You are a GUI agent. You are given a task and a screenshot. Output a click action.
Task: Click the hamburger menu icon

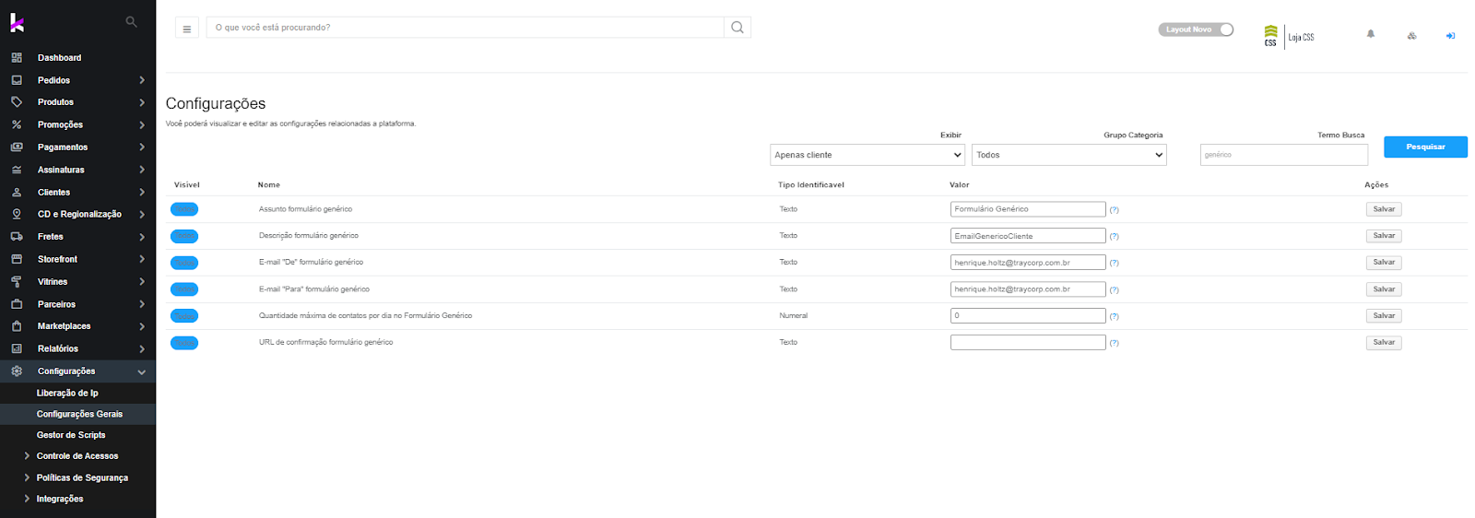(187, 29)
